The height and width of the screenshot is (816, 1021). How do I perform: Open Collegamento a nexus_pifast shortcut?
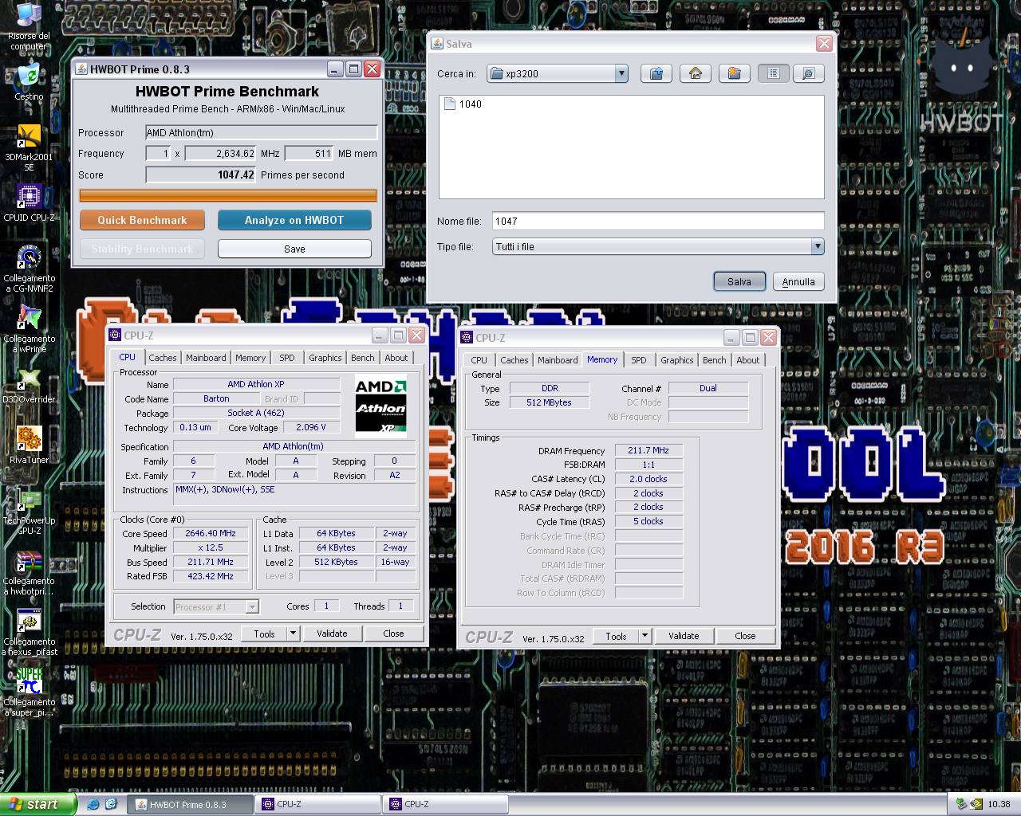pos(29,631)
